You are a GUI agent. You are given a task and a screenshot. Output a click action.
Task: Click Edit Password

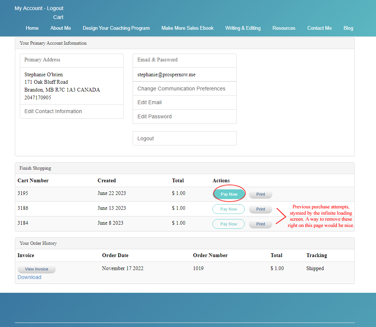click(x=184, y=116)
